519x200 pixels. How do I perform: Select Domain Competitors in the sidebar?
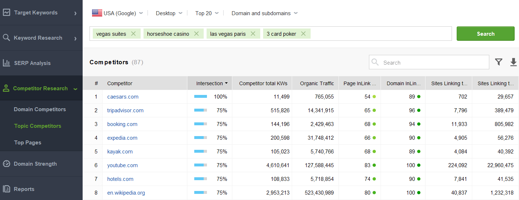tap(40, 109)
